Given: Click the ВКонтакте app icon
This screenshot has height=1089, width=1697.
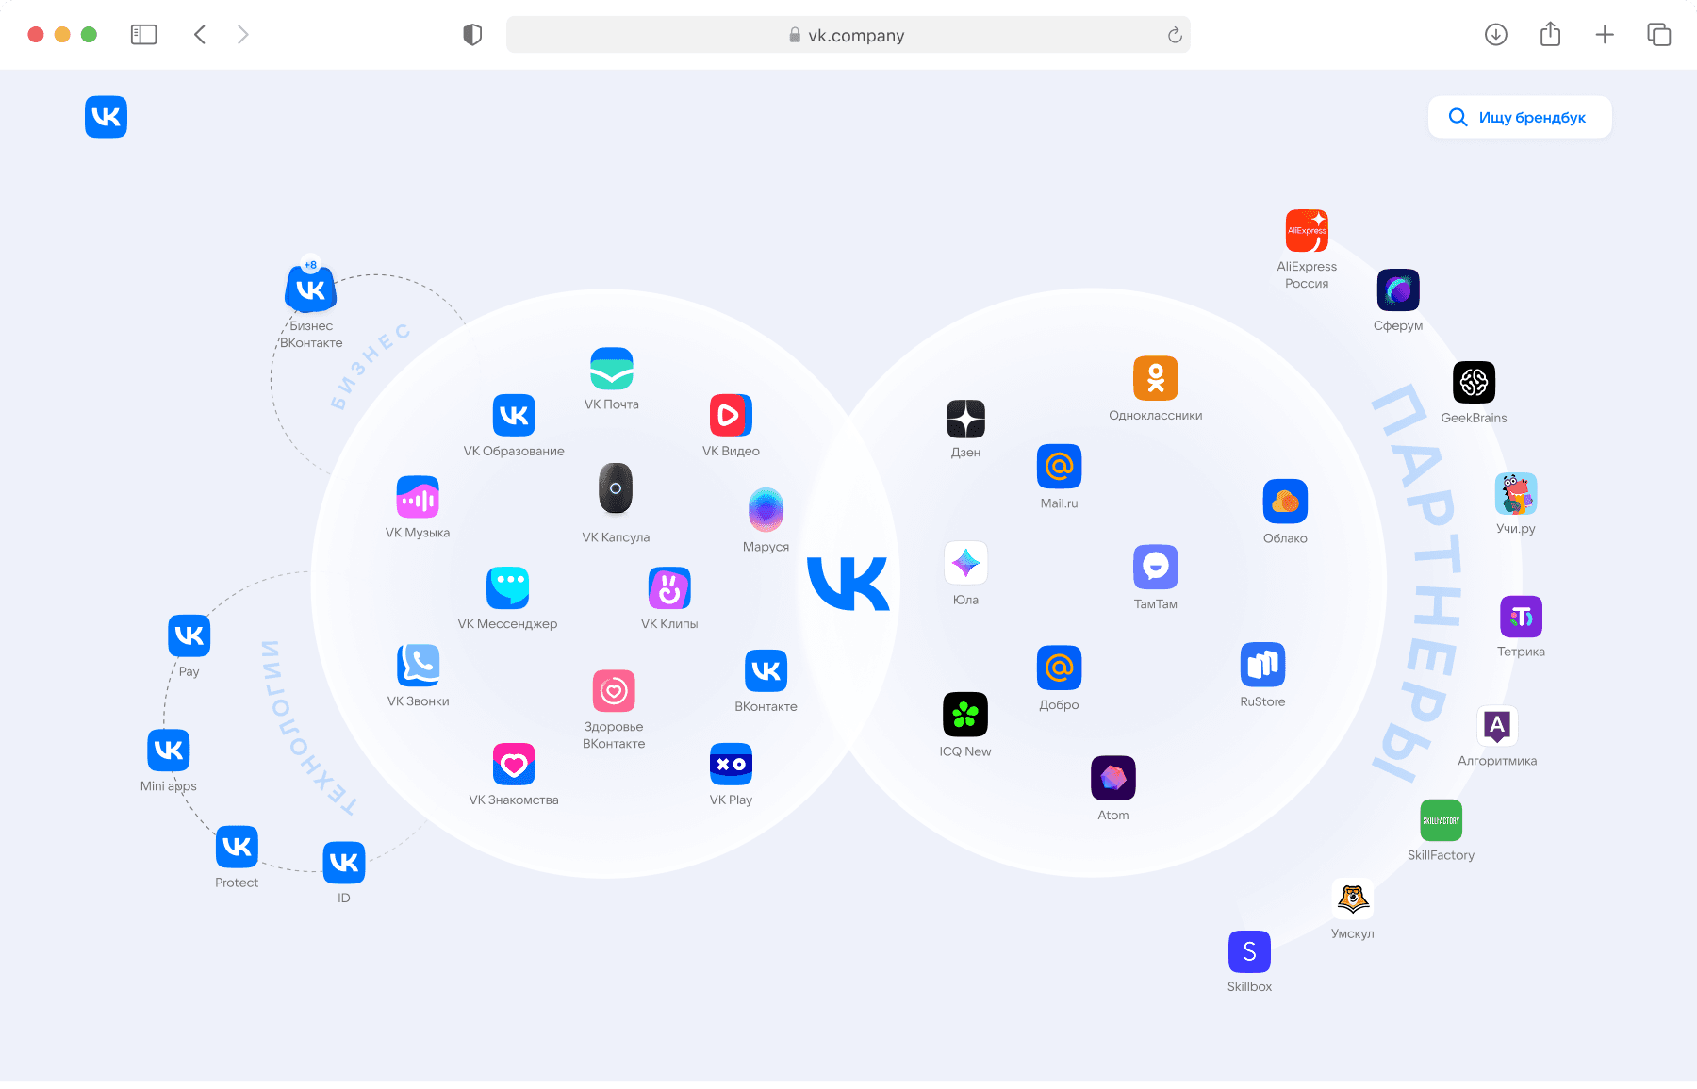Looking at the screenshot, I should [766, 670].
